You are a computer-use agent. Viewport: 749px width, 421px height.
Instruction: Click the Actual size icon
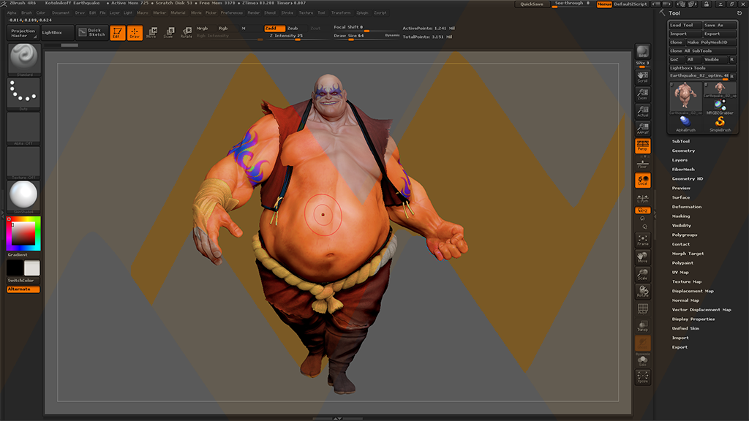click(x=642, y=111)
